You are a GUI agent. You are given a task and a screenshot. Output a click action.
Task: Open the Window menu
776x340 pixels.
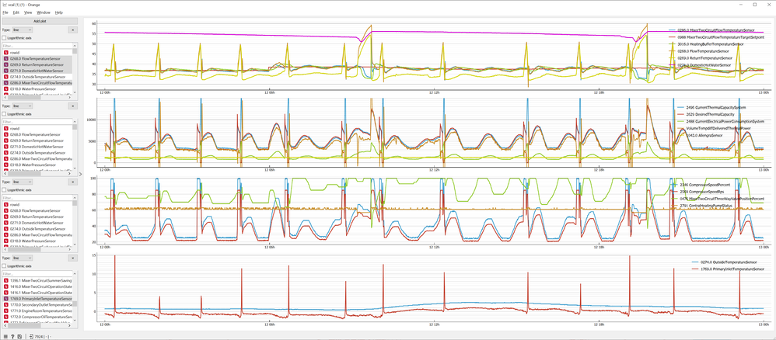tap(44, 12)
